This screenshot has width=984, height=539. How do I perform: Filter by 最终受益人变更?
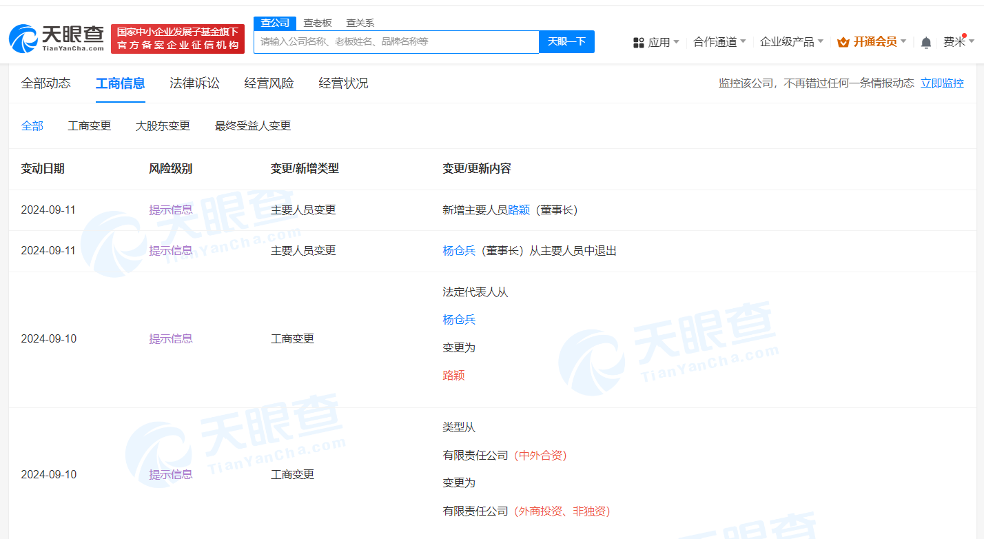[252, 125]
